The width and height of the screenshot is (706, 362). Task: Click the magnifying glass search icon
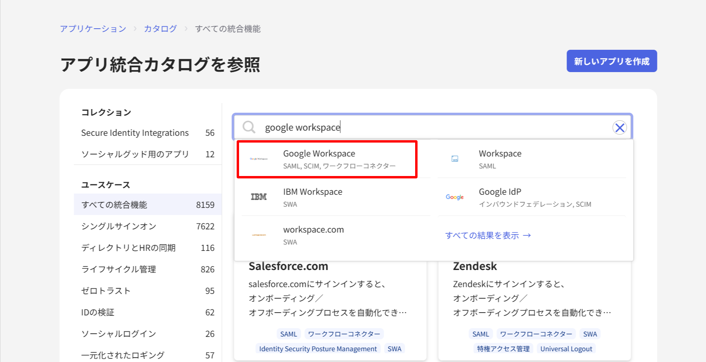[x=249, y=127]
